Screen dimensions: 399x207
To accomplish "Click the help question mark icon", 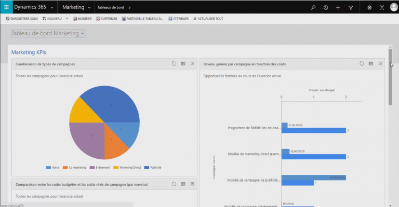I will [381, 8].
